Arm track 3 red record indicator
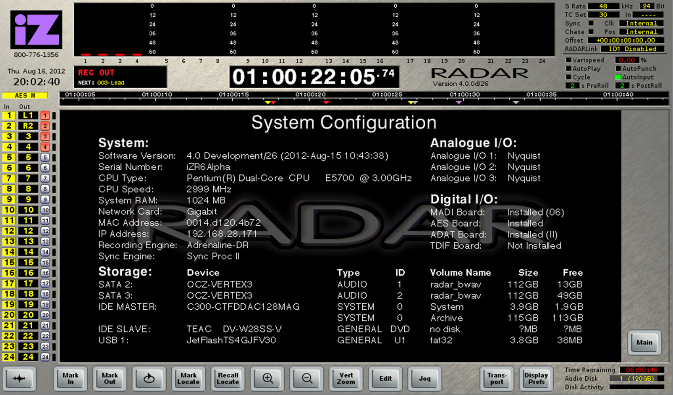 (x=45, y=136)
